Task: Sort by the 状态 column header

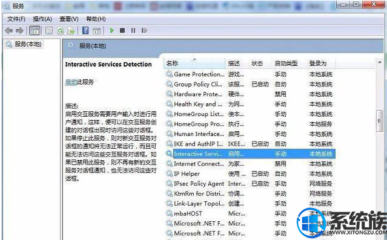Action: coord(260,63)
